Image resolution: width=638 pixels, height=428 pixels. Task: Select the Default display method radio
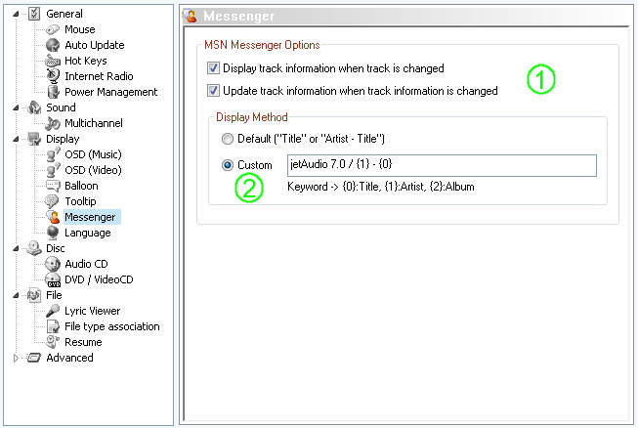[x=228, y=139]
